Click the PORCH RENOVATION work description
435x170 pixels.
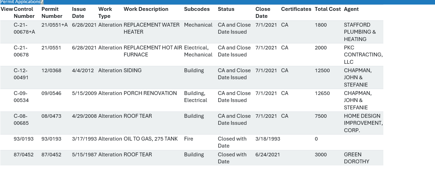[150, 93]
